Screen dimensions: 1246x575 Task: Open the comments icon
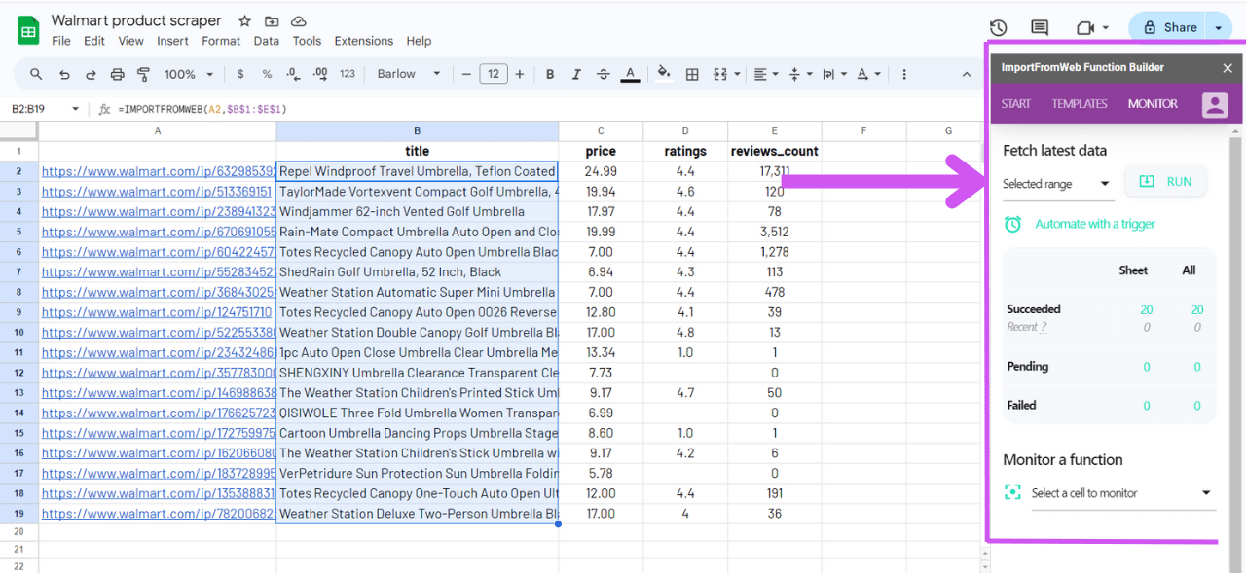click(x=1040, y=28)
